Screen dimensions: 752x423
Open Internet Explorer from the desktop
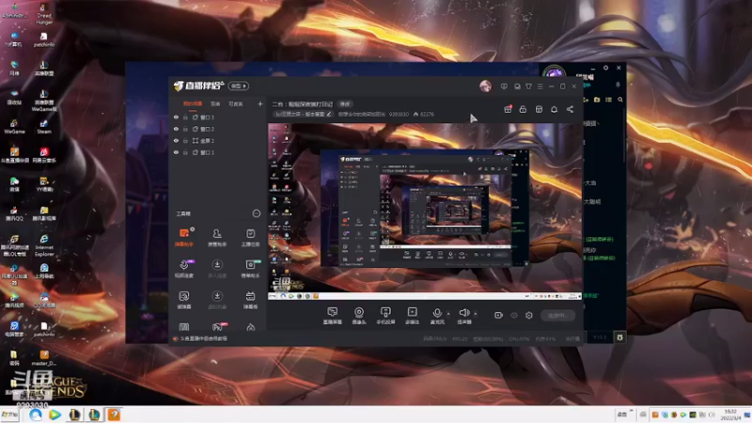pos(44,245)
